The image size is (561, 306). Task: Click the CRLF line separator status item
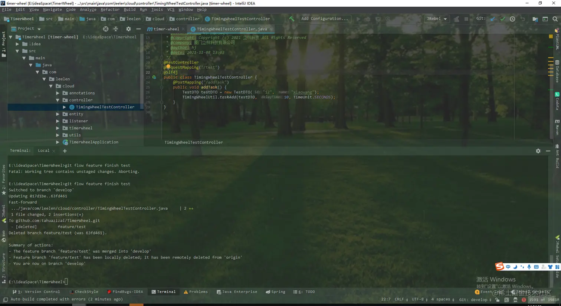pyautogui.click(x=401, y=300)
